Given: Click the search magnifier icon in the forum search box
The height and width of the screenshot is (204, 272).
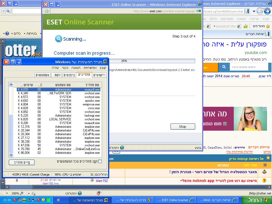Looking at the screenshot, I should [x=224, y=67].
